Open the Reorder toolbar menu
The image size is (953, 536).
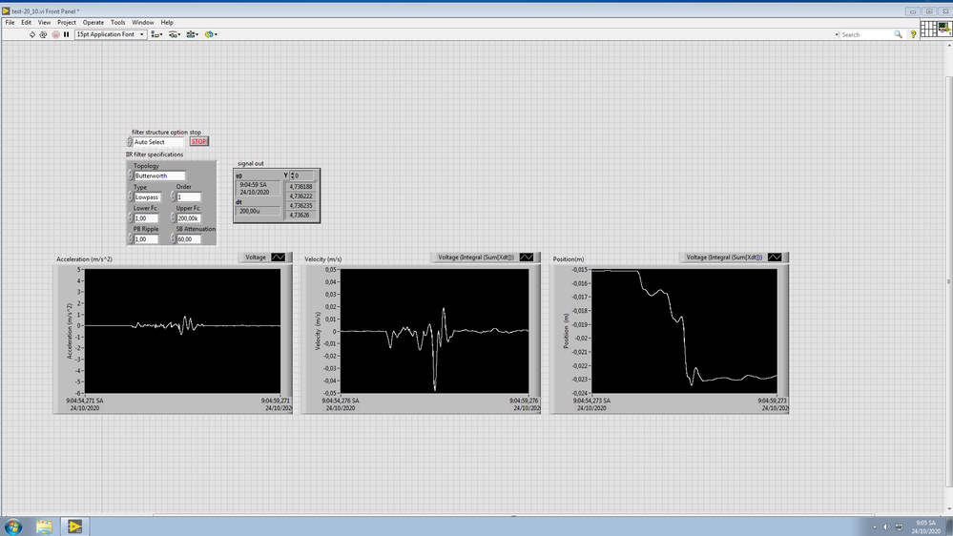coord(211,34)
